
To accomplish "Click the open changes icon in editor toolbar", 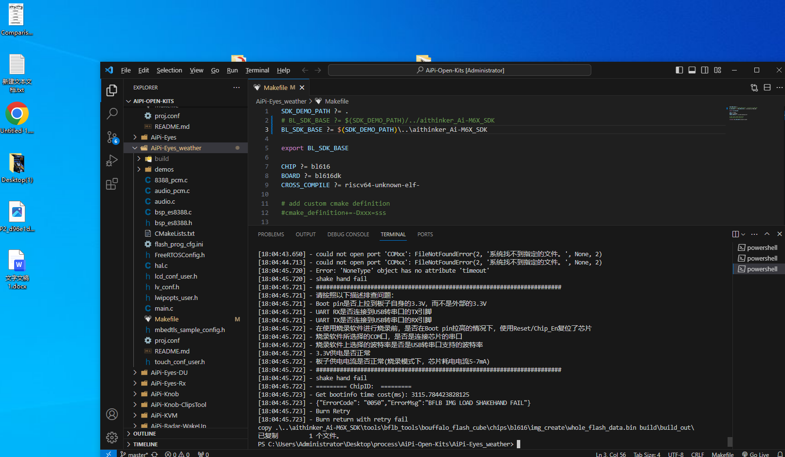I will pyautogui.click(x=754, y=88).
